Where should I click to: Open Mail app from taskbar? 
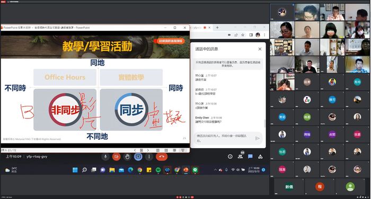coord(121,170)
